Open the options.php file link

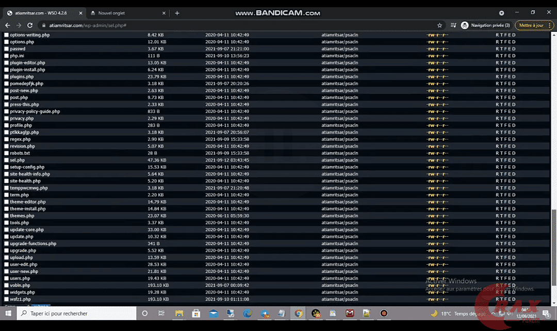tap(22, 42)
